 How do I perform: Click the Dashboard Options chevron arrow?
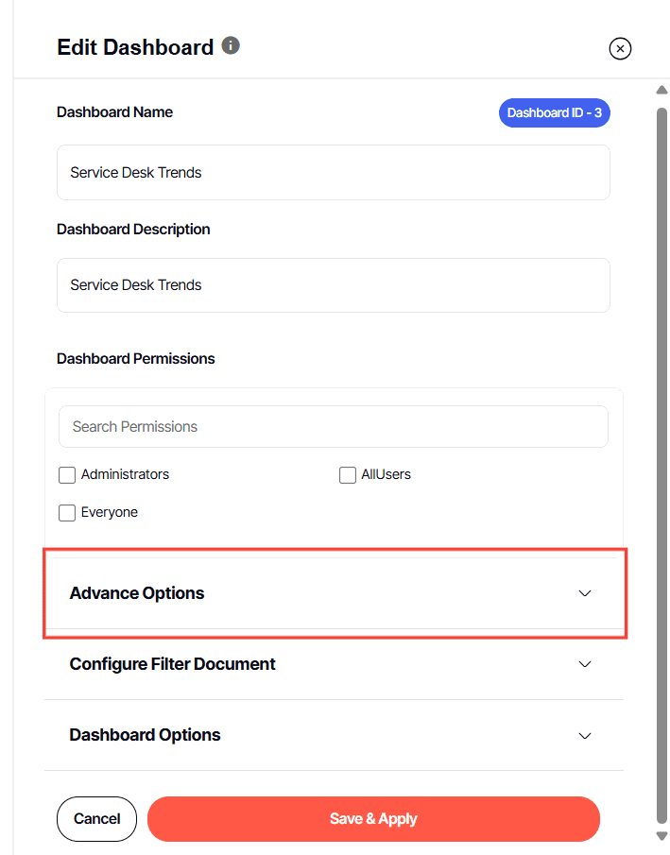585,735
